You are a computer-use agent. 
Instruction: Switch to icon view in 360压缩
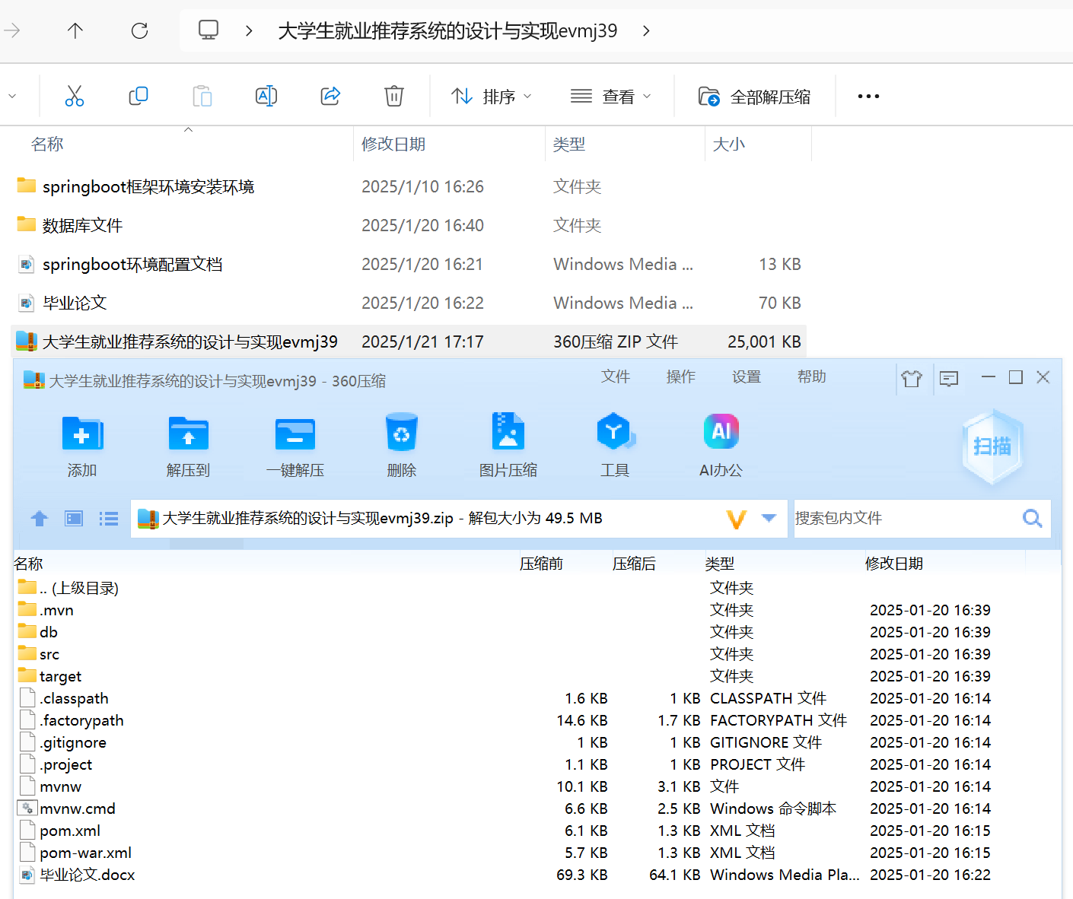point(74,519)
